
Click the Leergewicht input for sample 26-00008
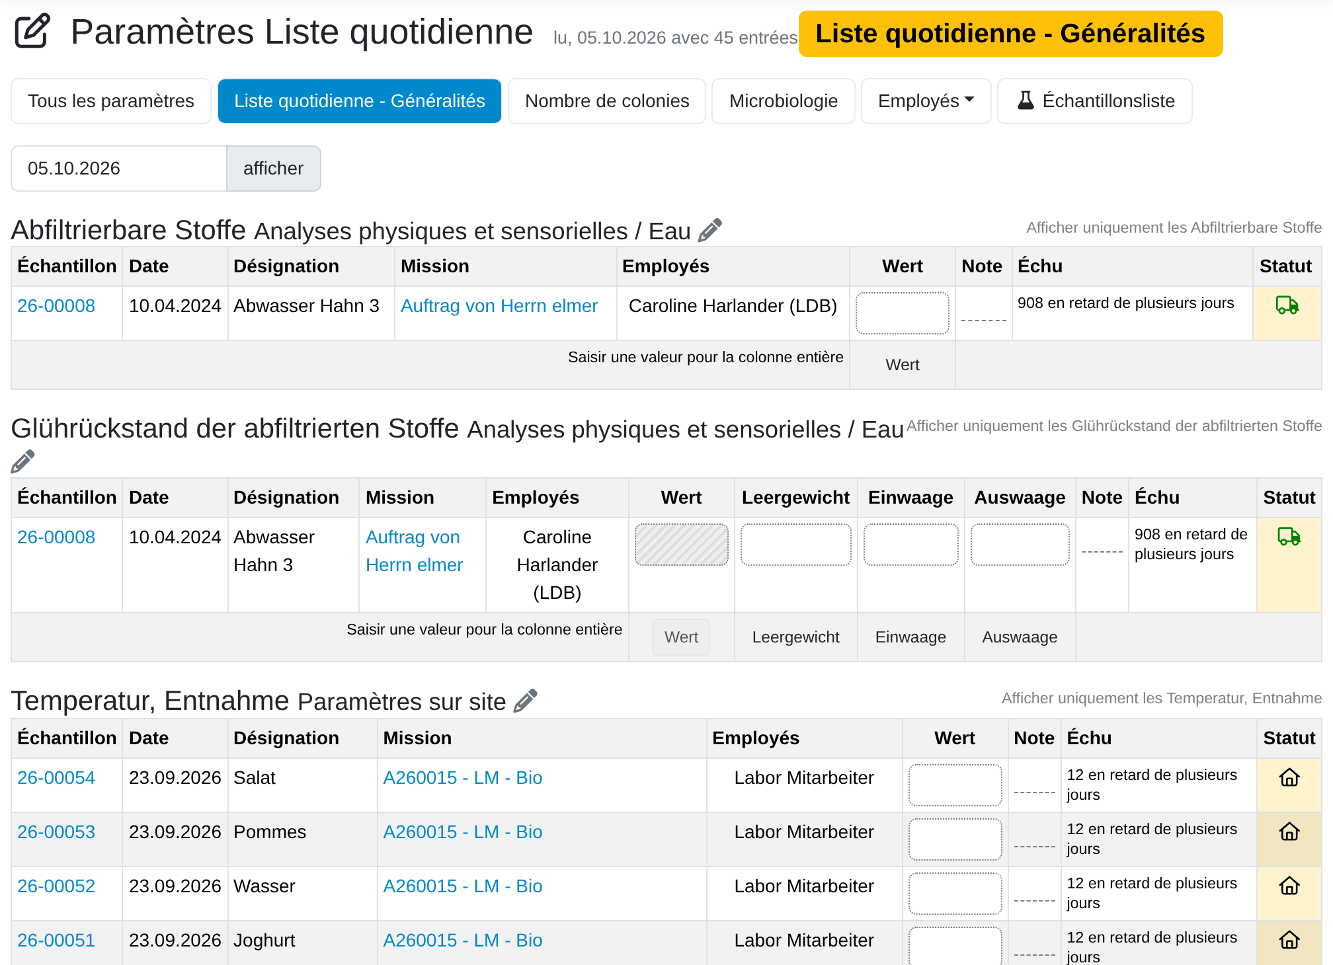click(x=796, y=545)
